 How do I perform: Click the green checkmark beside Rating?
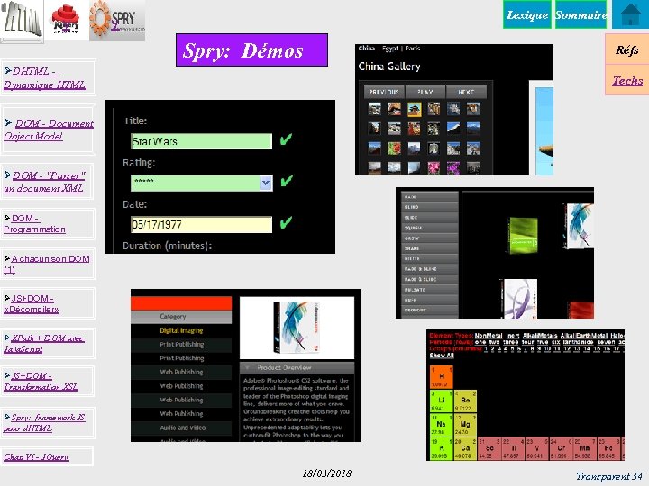tap(287, 181)
